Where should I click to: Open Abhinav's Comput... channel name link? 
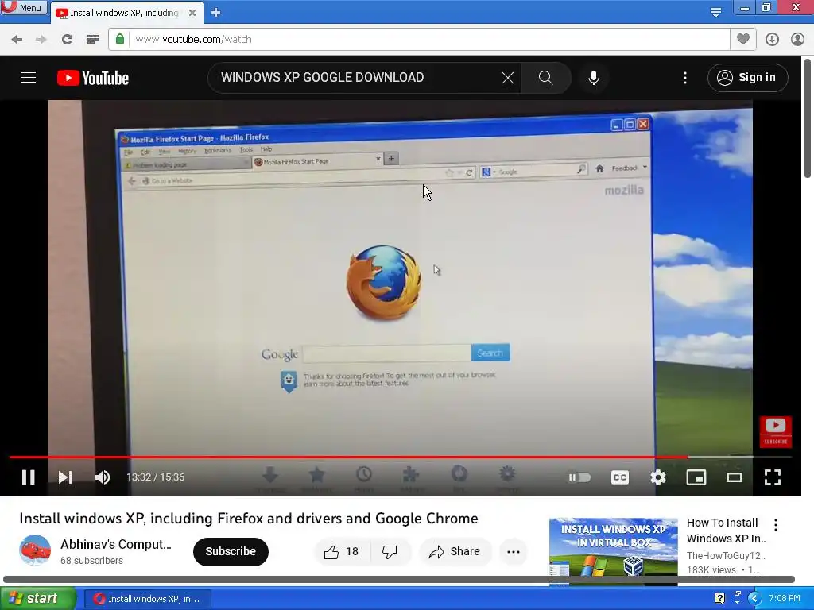[x=116, y=544]
